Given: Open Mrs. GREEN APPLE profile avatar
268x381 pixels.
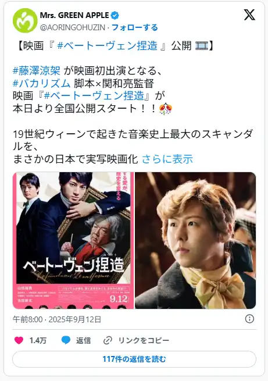Looking at the screenshot, I should 25,21.
